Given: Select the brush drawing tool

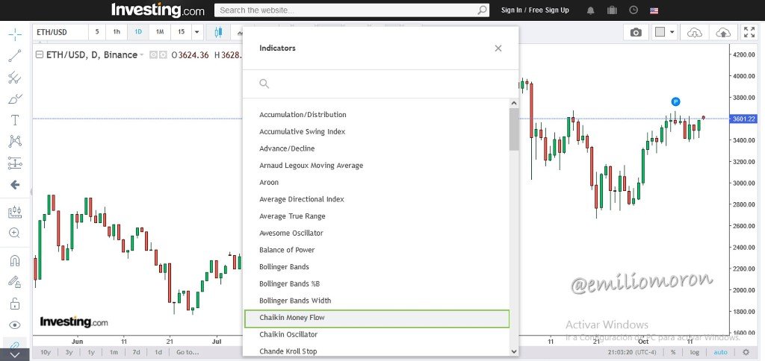Looking at the screenshot, I should [15, 99].
